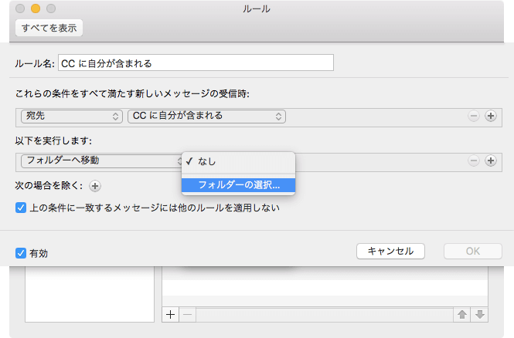Click the すべてを表示 button

(49, 28)
